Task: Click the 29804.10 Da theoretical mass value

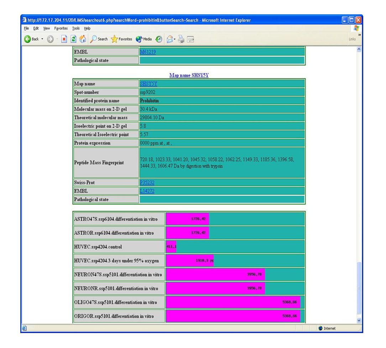Action: tap(152, 118)
